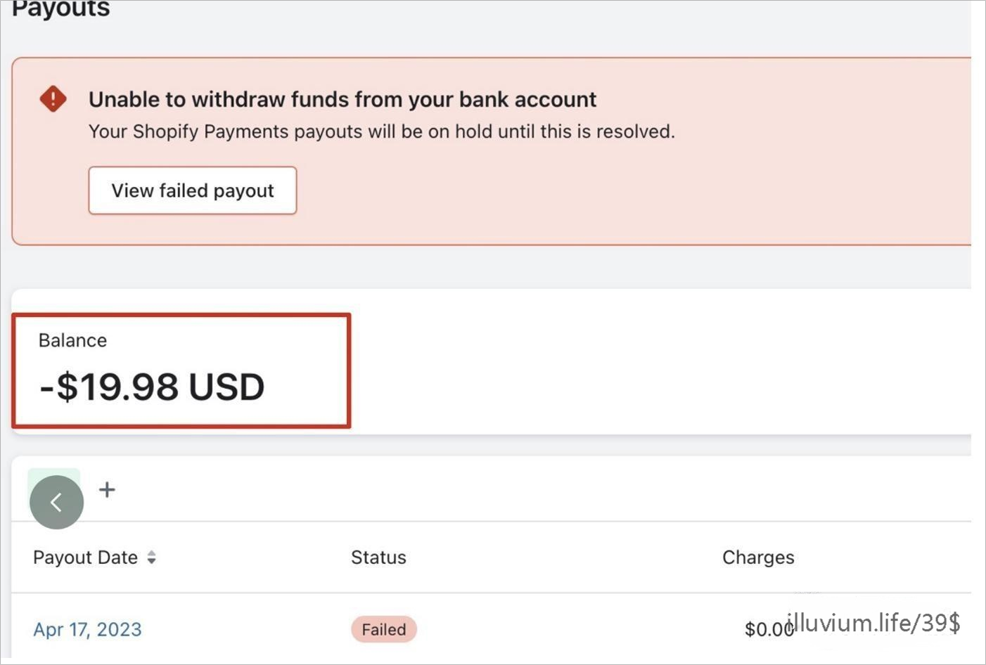
Task: Click the Failed status badge
Action: (x=383, y=629)
